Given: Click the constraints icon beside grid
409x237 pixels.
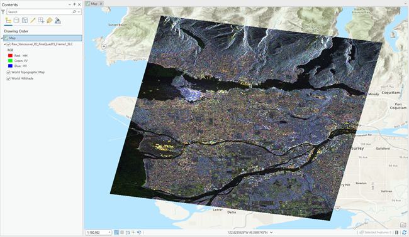Looking at the screenshot, I should point(128,233).
